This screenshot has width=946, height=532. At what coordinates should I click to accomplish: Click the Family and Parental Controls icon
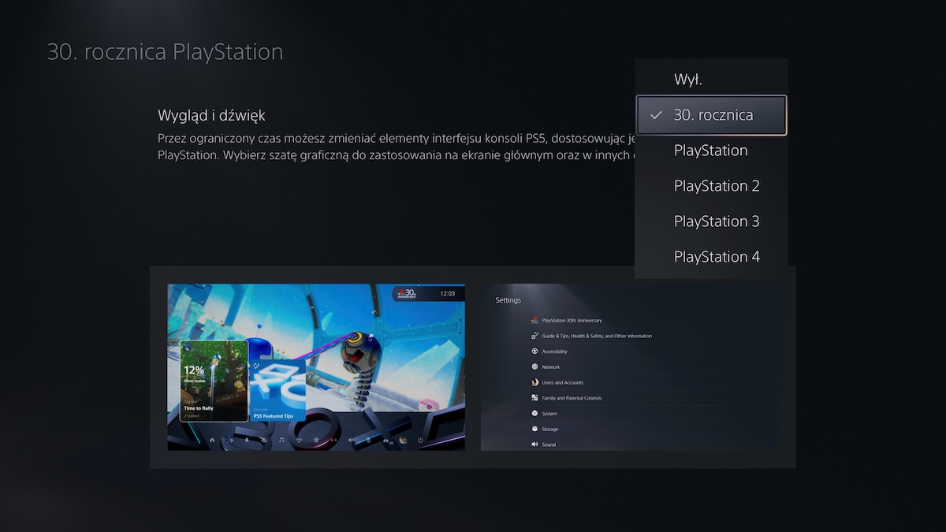534,398
